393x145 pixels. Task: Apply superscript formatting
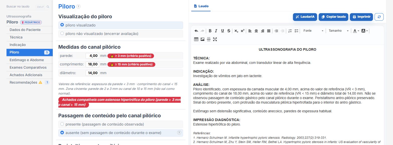242,31
